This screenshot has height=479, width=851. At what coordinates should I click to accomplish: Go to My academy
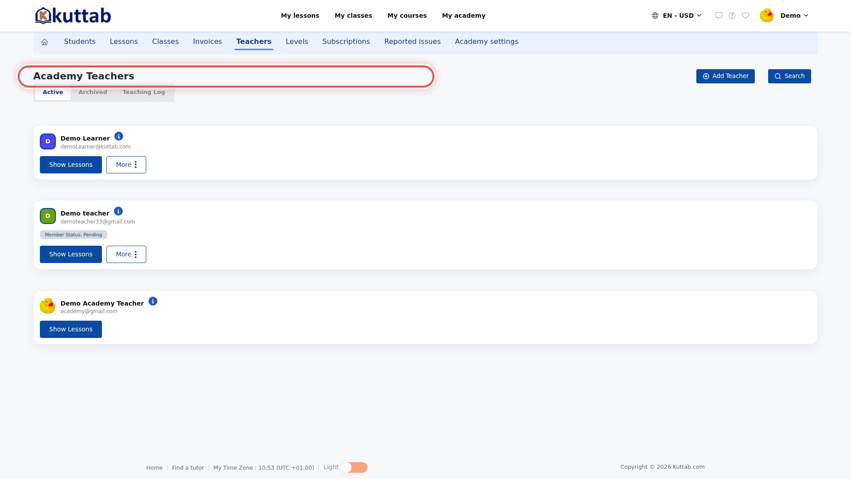[464, 16]
